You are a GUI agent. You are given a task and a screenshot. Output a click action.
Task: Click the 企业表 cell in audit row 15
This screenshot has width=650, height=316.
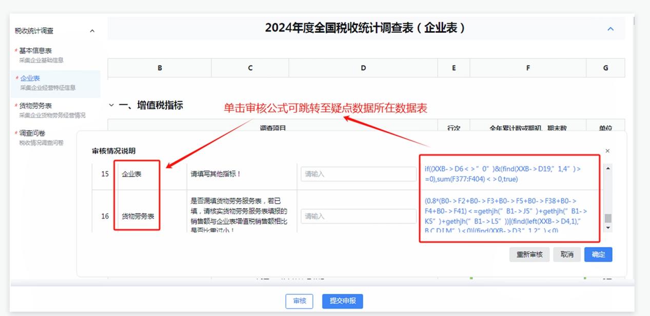(x=132, y=174)
